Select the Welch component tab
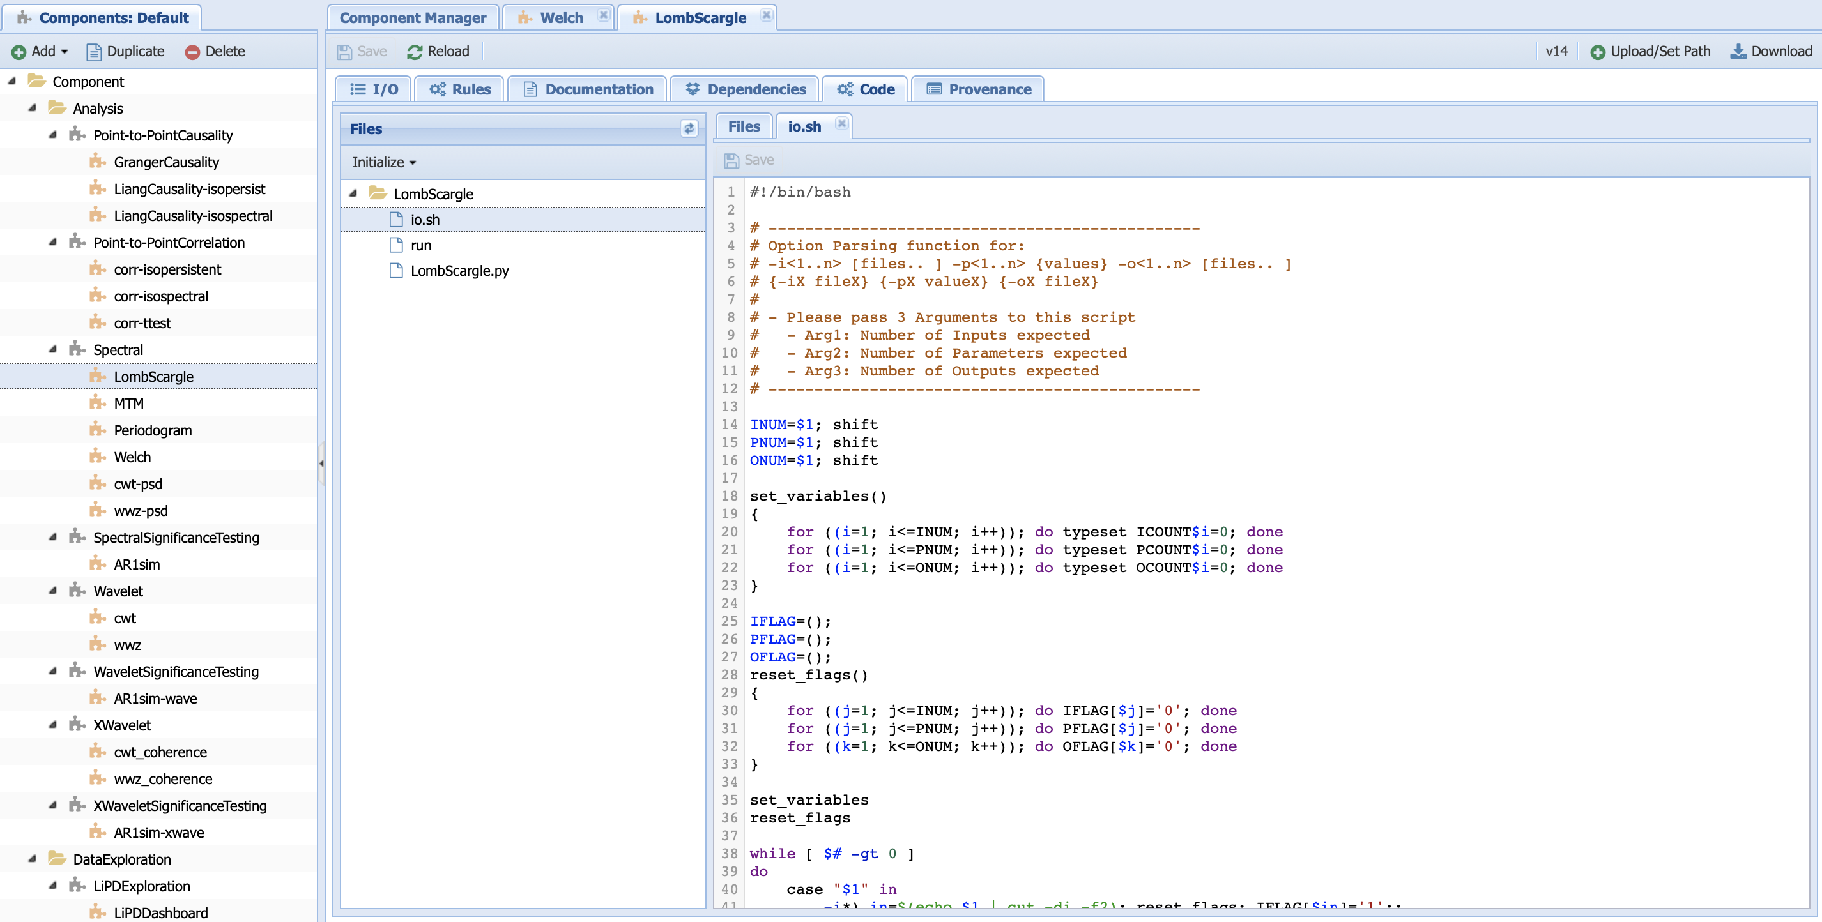Viewport: 1822px width, 922px height. point(559,17)
